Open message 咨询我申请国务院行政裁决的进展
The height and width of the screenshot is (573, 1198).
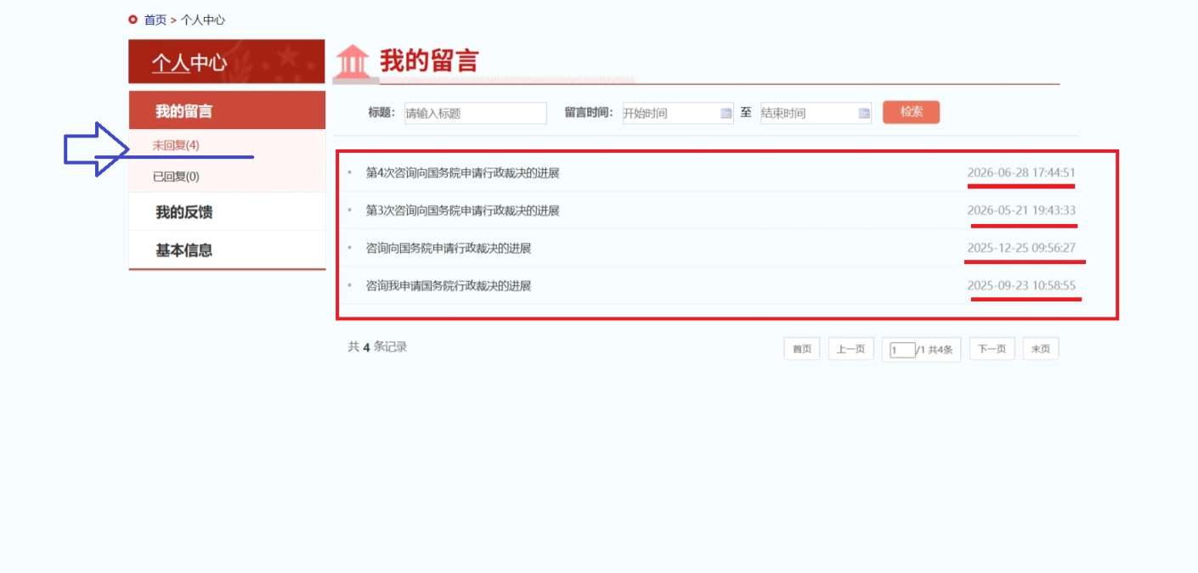click(x=448, y=285)
